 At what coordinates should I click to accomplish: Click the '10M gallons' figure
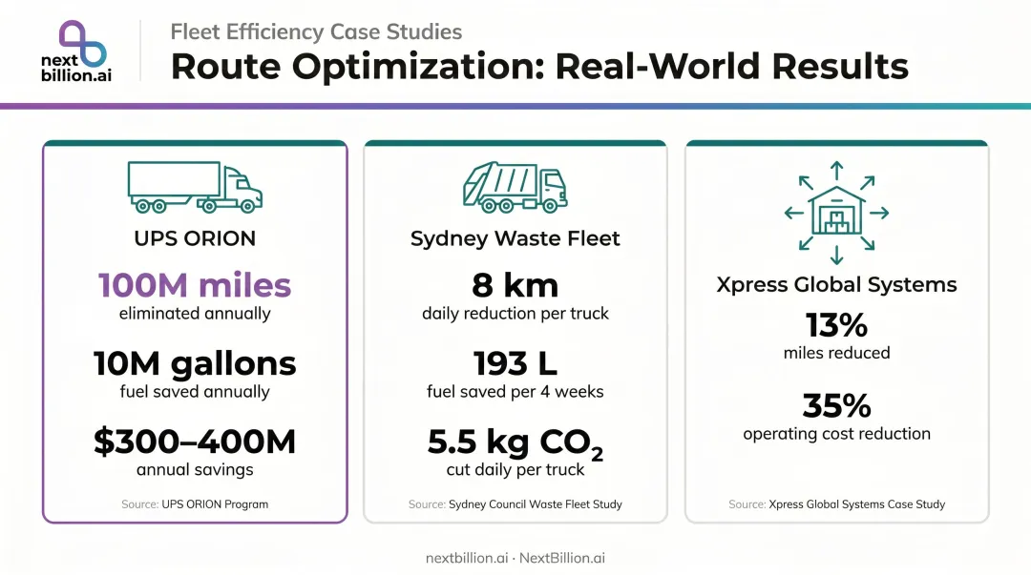[195, 363]
